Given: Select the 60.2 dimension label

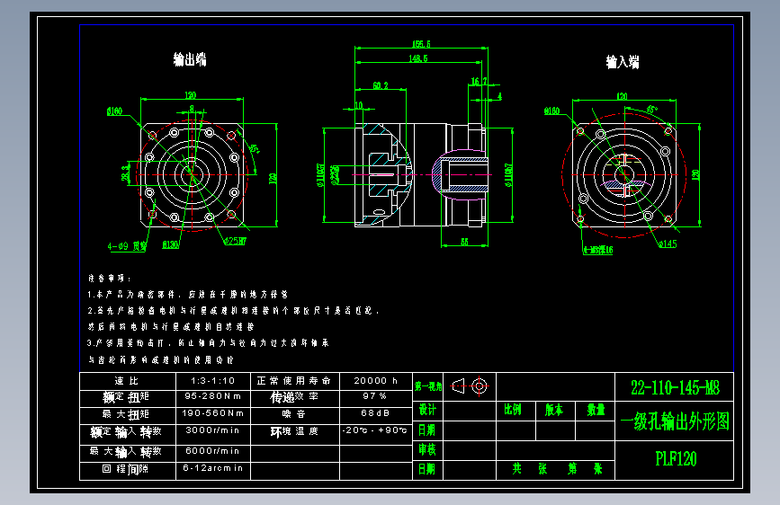Looking at the screenshot, I should click(381, 85).
